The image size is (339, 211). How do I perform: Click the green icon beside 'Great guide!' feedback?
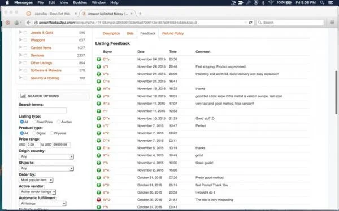(98, 163)
